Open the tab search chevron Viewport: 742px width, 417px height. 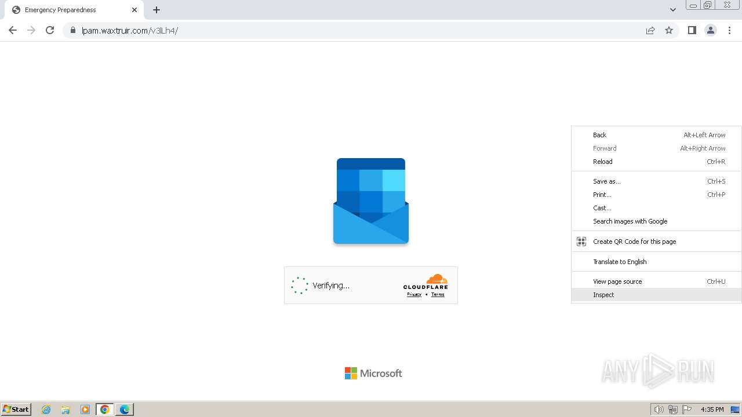click(673, 10)
